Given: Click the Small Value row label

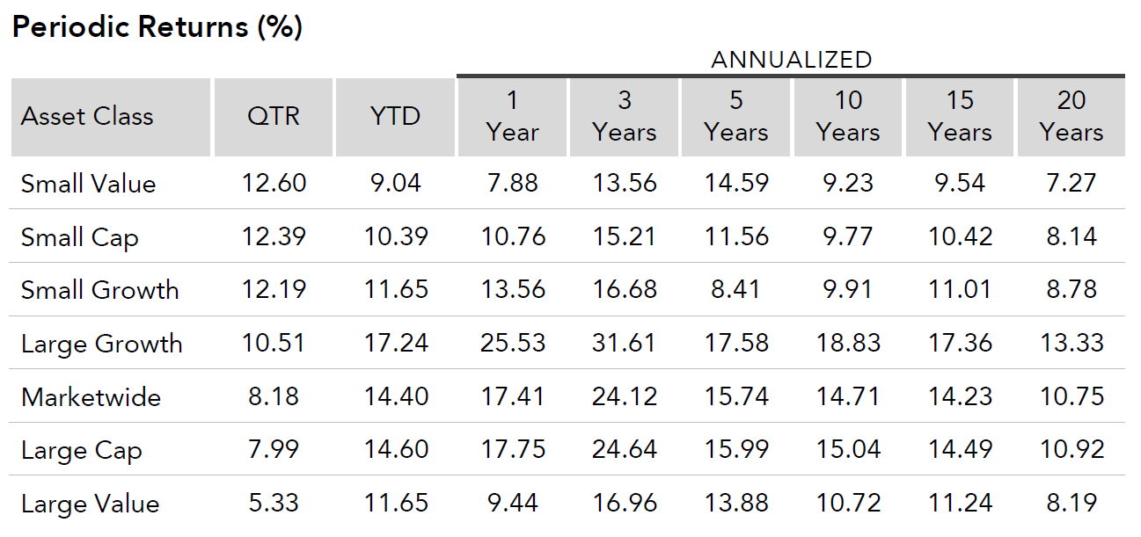Looking at the screenshot, I should point(88,184).
